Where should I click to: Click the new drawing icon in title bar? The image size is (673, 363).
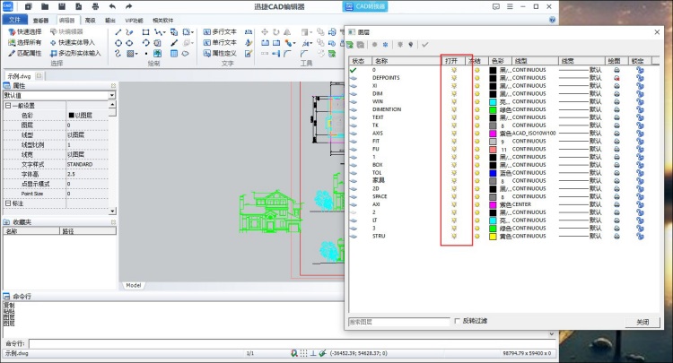(29, 6)
